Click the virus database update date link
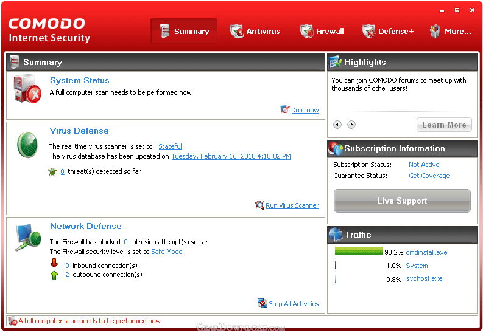 coord(231,156)
